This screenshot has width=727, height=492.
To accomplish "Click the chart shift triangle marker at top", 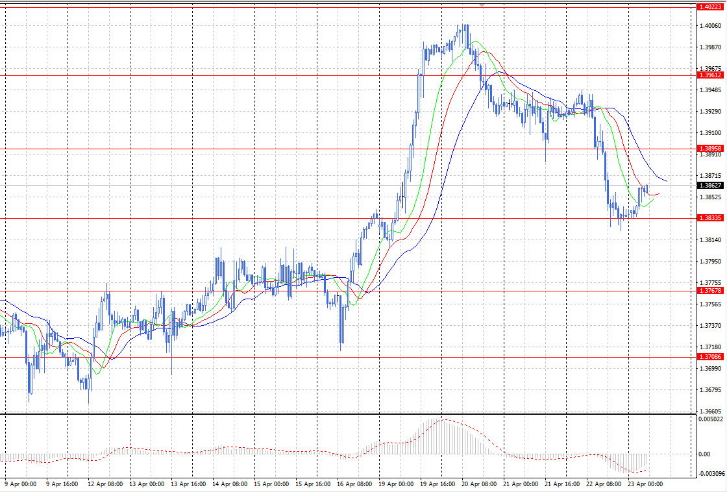I will pos(482,5).
